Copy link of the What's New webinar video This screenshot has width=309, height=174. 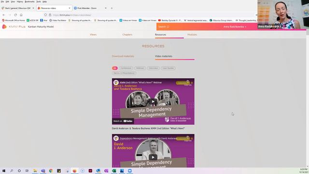[188, 83]
